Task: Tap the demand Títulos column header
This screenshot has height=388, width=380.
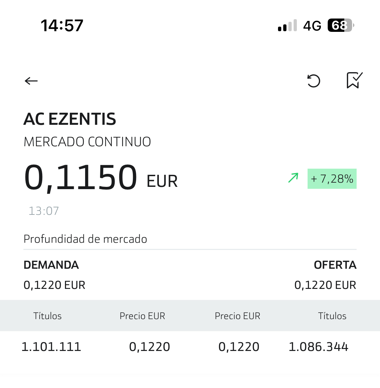Action: pos(47,316)
